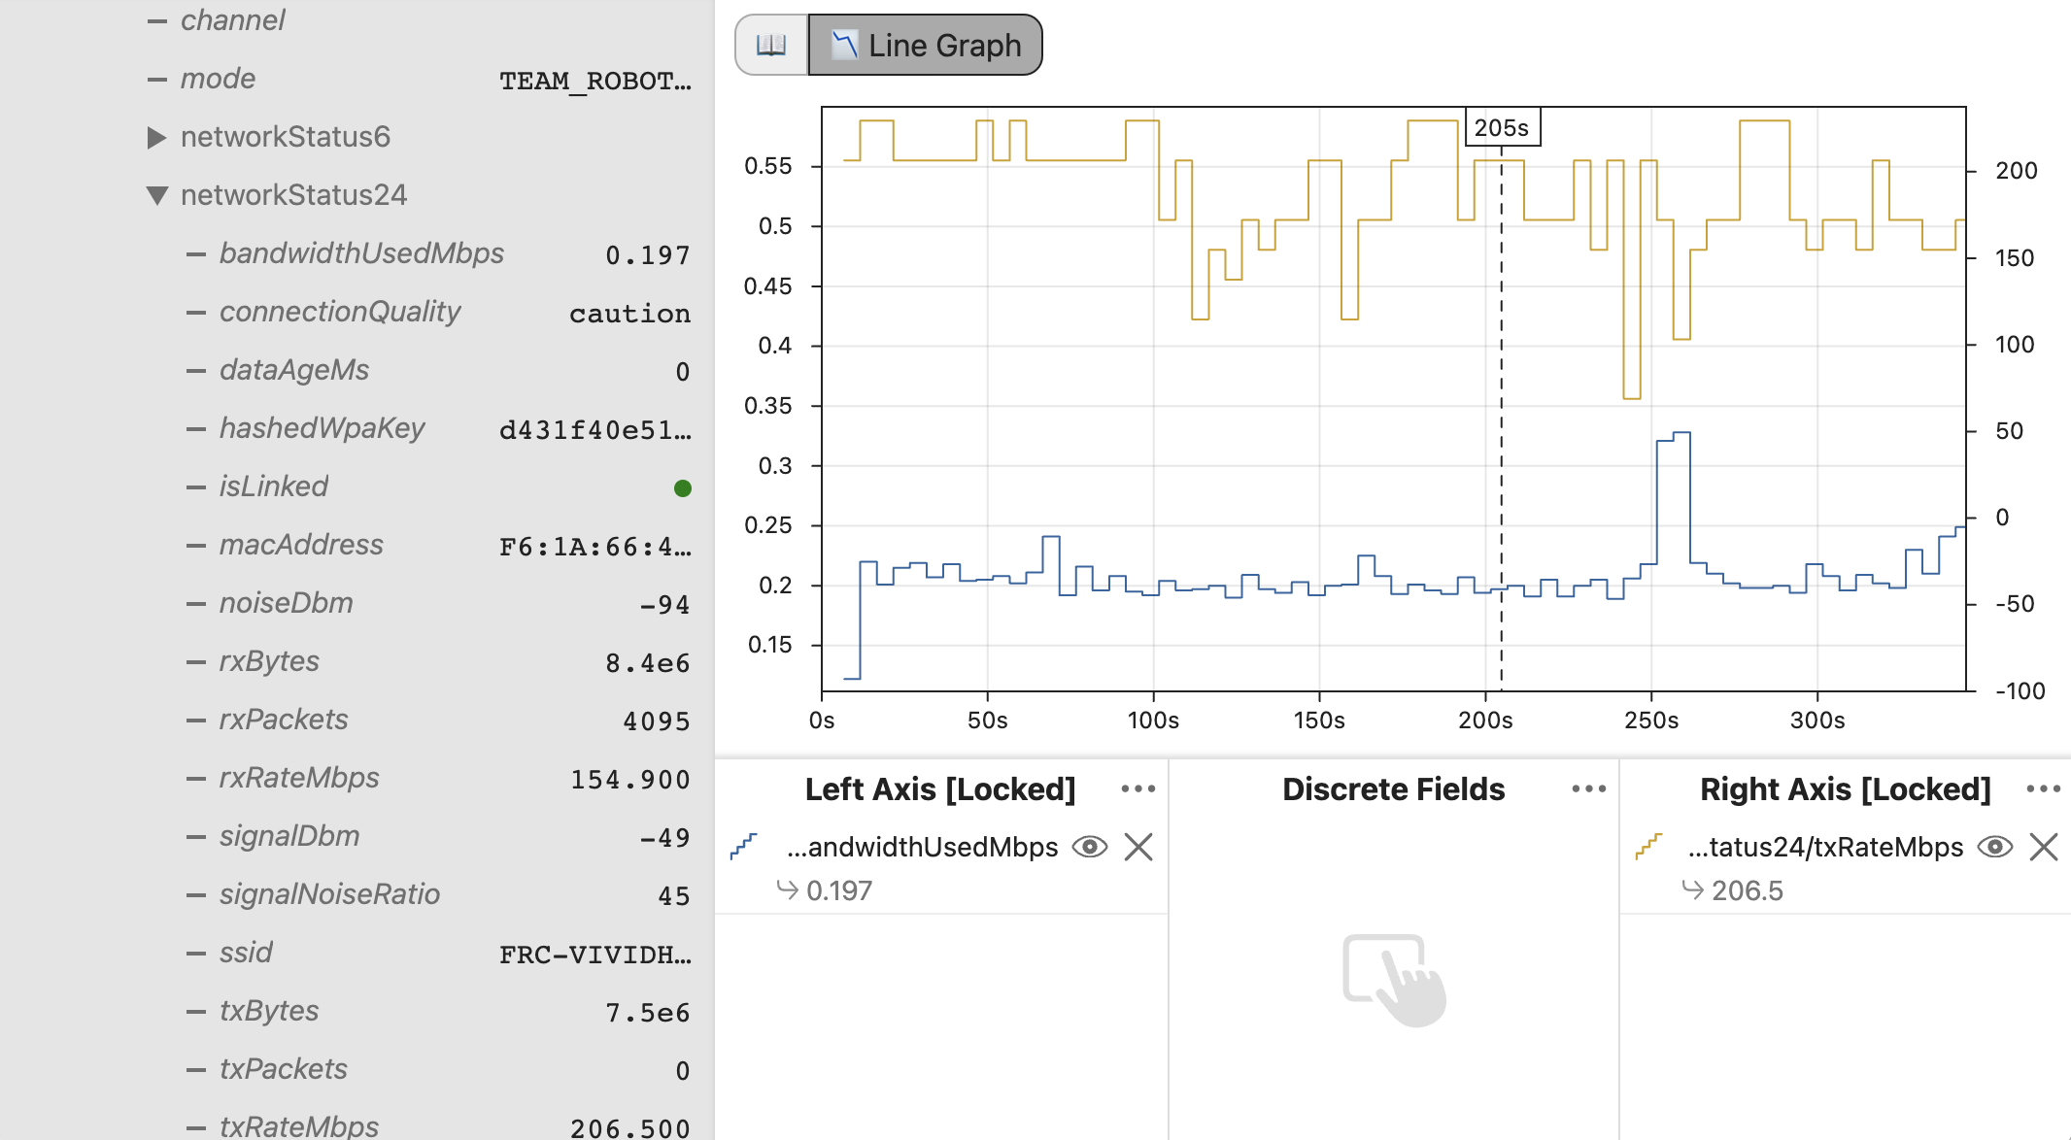Click the 45 signalNoiseRatio value
Viewport: 2071px width, 1140px height.
click(674, 896)
